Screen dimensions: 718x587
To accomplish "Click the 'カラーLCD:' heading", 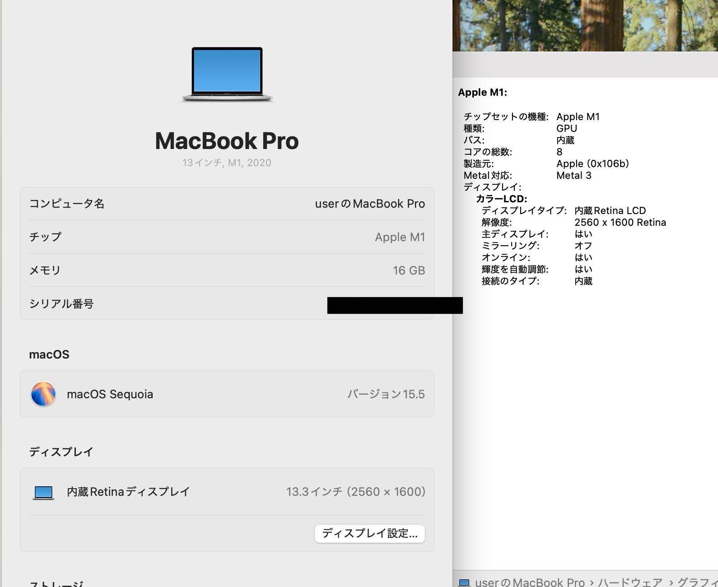I will (x=502, y=199).
